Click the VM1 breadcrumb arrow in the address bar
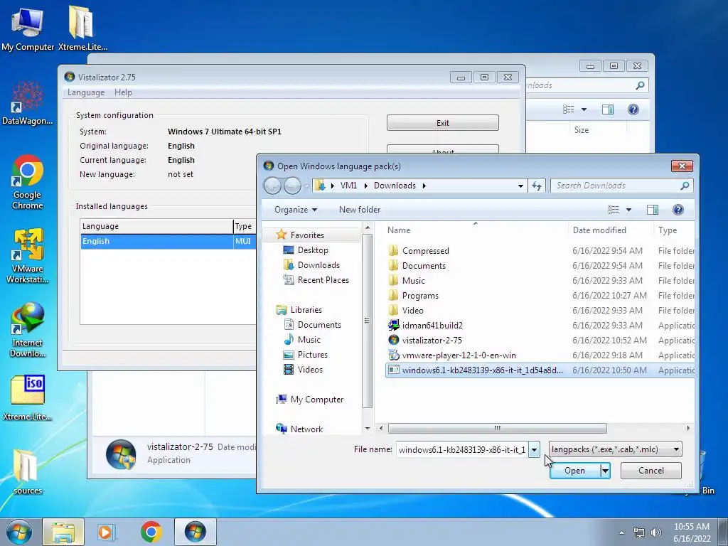 [x=365, y=186]
